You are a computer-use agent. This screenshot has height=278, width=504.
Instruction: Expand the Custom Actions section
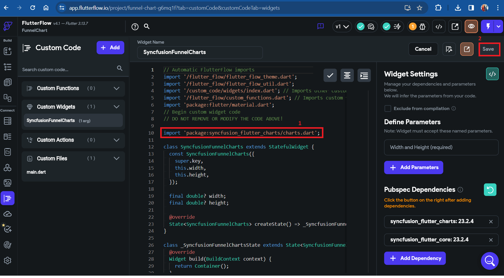coord(116,140)
